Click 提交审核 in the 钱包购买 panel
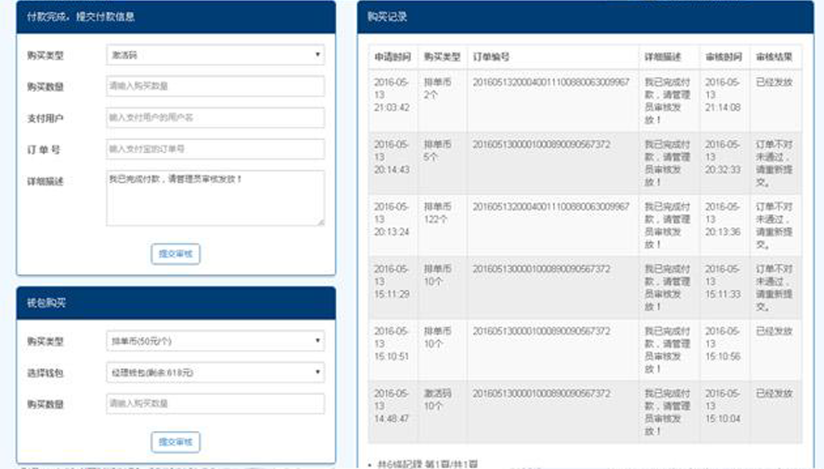 pyautogui.click(x=175, y=442)
